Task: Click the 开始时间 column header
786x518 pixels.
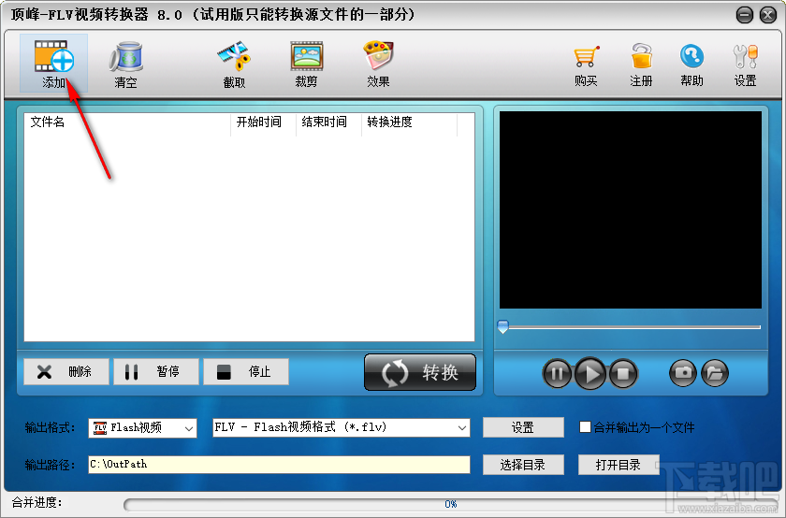Action: 263,122
